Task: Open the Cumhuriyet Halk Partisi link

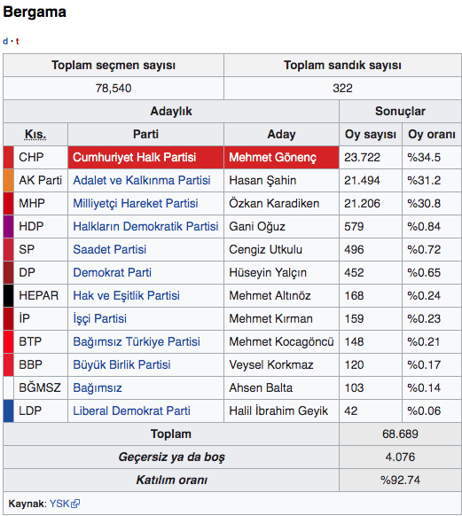Action: tap(134, 157)
